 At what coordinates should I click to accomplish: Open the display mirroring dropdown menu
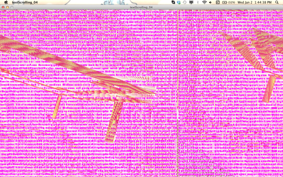click(x=191, y=2)
